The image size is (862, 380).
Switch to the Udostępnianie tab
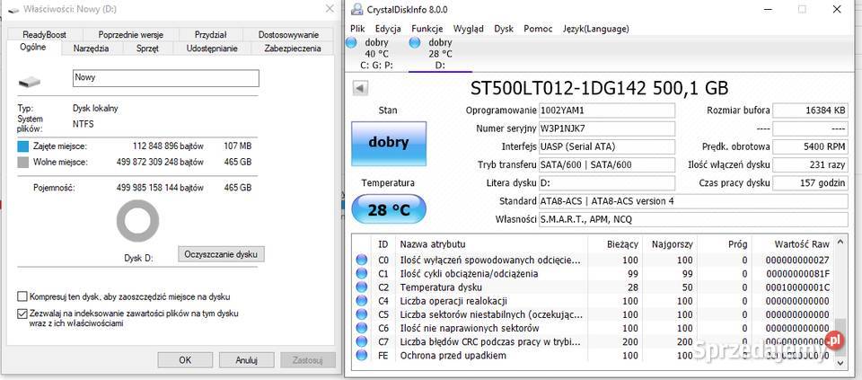click(x=212, y=49)
